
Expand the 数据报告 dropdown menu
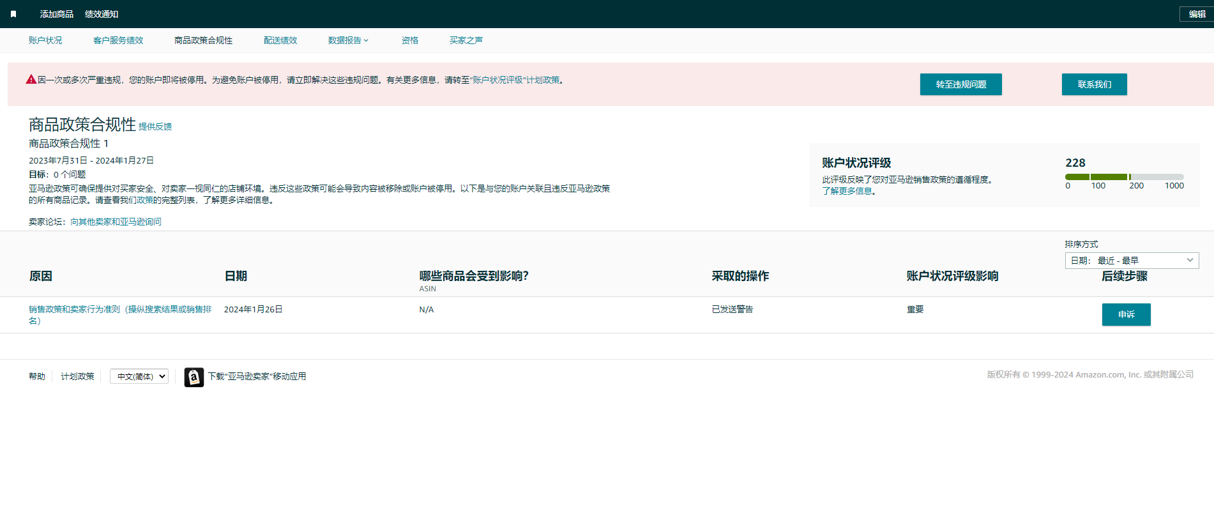[x=348, y=40]
